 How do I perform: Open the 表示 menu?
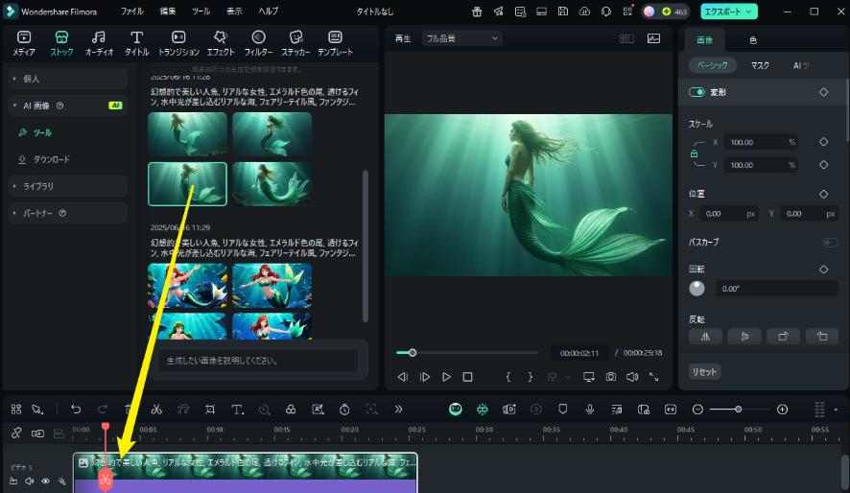234,12
